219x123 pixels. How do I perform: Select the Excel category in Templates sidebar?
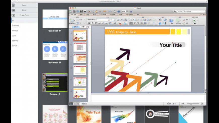pyautogui.click(x=24, y=10)
